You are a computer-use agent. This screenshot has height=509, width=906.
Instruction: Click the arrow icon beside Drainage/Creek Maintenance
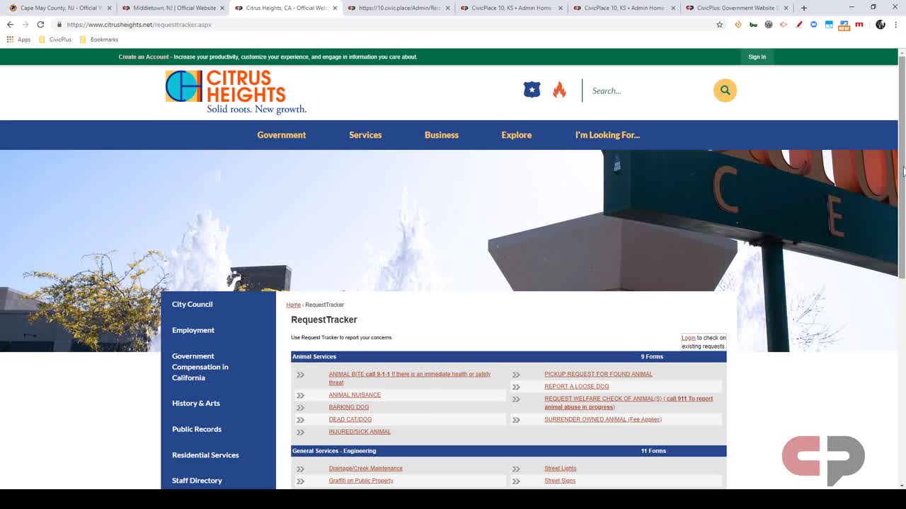pos(300,469)
